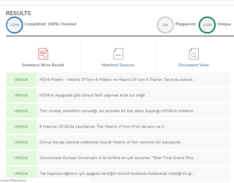Open the Sentence Wise Result tab
The image size is (234, 183).
click(43, 65)
